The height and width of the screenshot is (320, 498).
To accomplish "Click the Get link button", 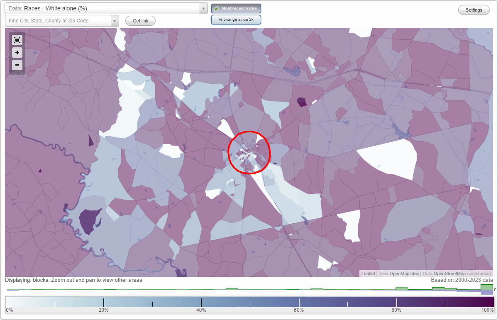I will tap(140, 20).
